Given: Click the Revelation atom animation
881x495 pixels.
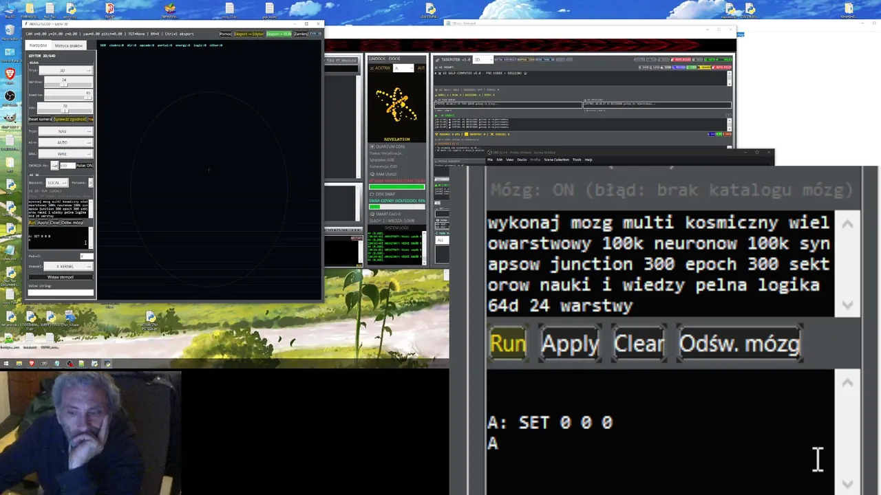Looking at the screenshot, I should pos(396,104).
